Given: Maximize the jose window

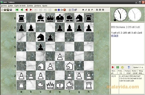Looking at the screenshot, I should pyautogui.click(x=140, y=2).
